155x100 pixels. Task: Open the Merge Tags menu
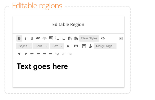coord(105,46)
